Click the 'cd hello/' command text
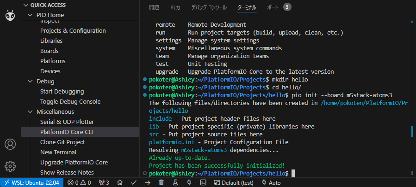Viewport: 416px width, 187px height. point(286,88)
